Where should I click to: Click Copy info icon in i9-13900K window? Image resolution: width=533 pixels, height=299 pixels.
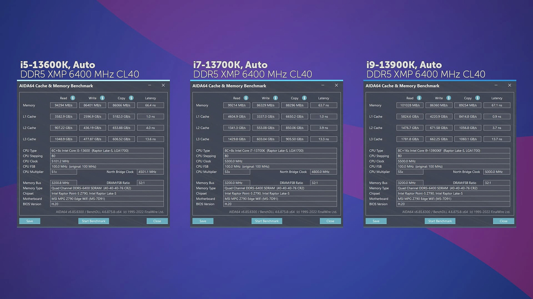coord(478,98)
